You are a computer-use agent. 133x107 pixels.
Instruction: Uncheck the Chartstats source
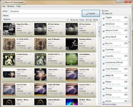pos(103,51)
